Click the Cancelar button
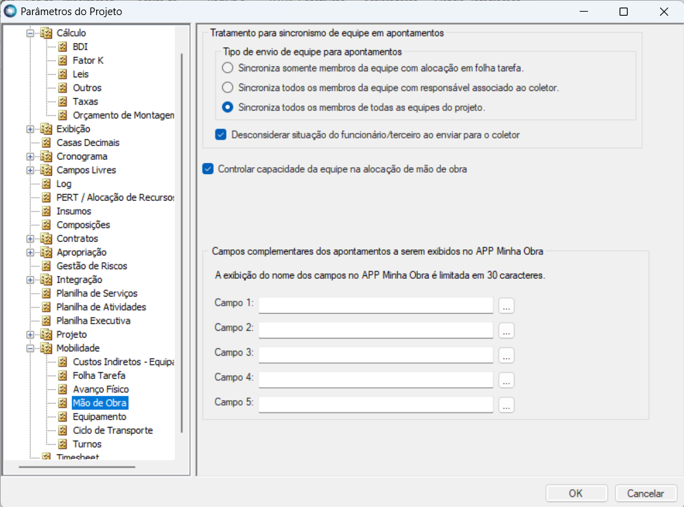Screen dimensions: 684x507 tap(645, 493)
